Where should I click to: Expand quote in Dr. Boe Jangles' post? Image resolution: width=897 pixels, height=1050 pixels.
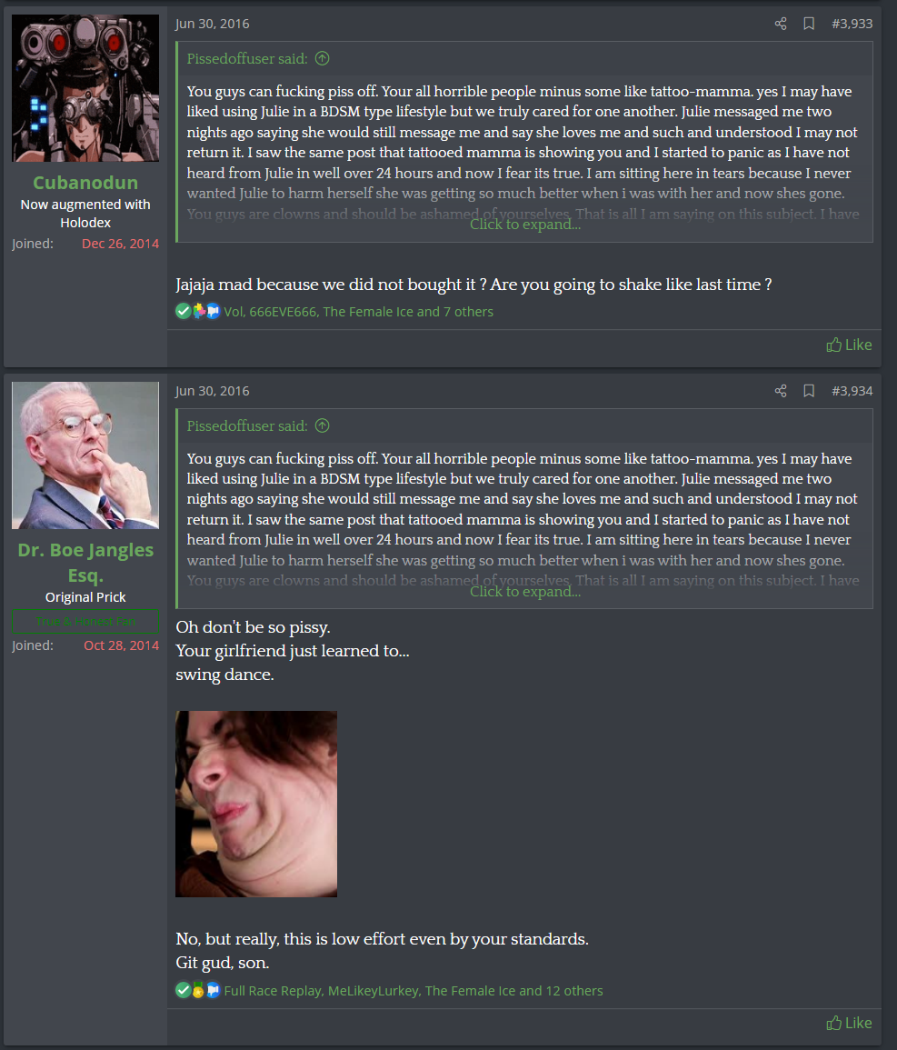(524, 591)
